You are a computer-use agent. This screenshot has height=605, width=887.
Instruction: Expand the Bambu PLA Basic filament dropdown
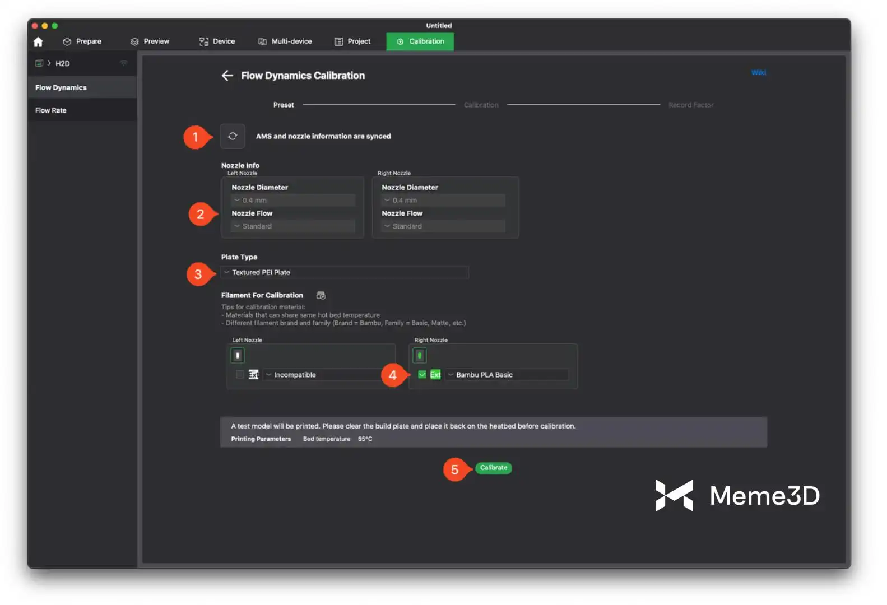[507, 375]
